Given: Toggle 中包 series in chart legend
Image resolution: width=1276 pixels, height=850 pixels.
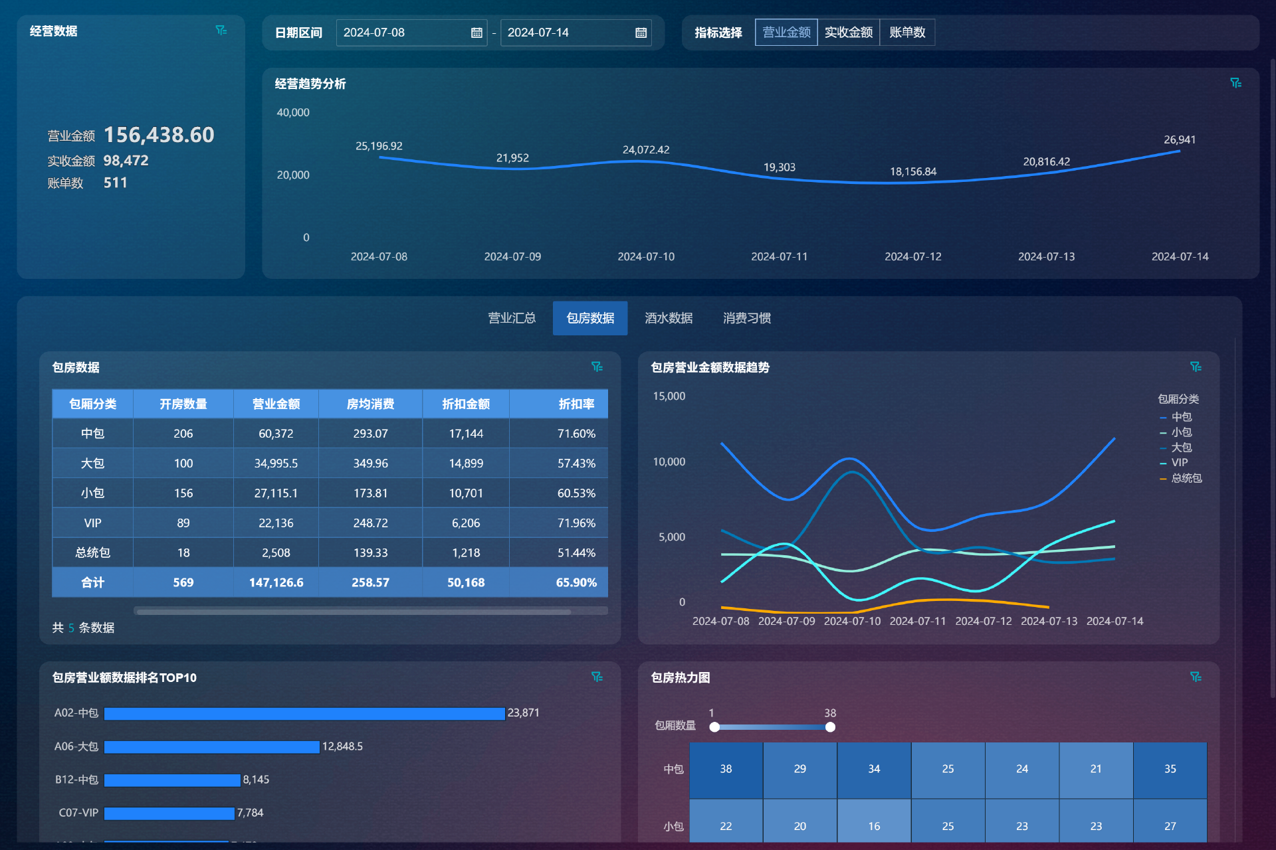Looking at the screenshot, I should pos(1181,417).
